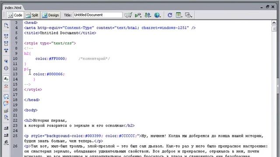Click the code scrollbar up arrow
This screenshot has width=280, height=157.
click(x=274, y=23)
